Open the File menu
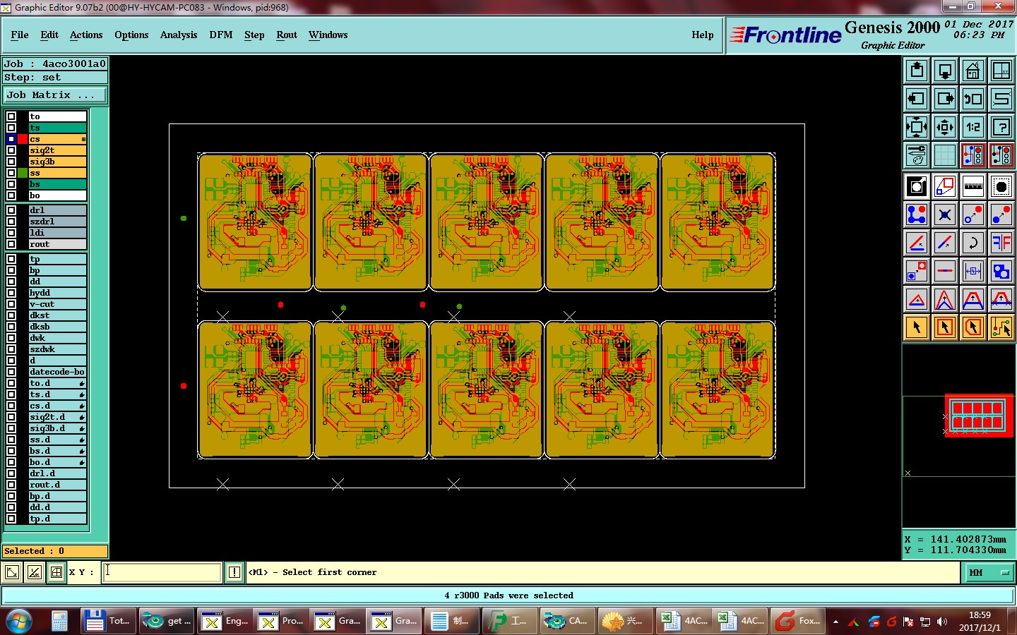The image size is (1017, 635). tap(20, 35)
